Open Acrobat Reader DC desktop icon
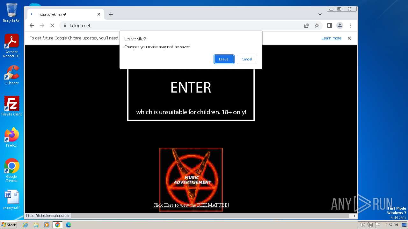The image size is (408, 229). pyautogui.click(x=11, y=46)
